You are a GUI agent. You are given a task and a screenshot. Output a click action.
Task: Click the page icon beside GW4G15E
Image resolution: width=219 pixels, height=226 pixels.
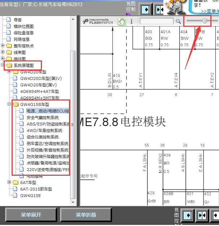click(x=15, y=195)
